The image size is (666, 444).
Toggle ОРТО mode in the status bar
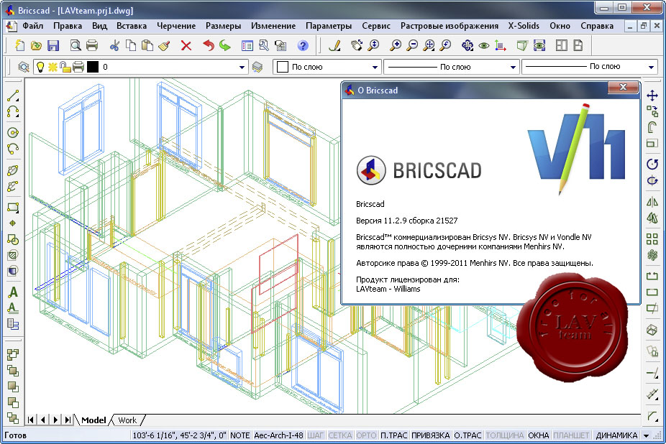366,435
